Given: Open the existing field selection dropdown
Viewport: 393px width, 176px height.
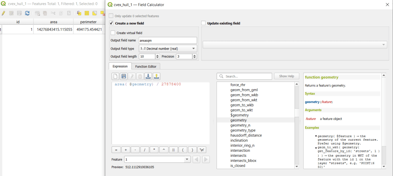Looking at the screenshot, I should tap(294, 45).
